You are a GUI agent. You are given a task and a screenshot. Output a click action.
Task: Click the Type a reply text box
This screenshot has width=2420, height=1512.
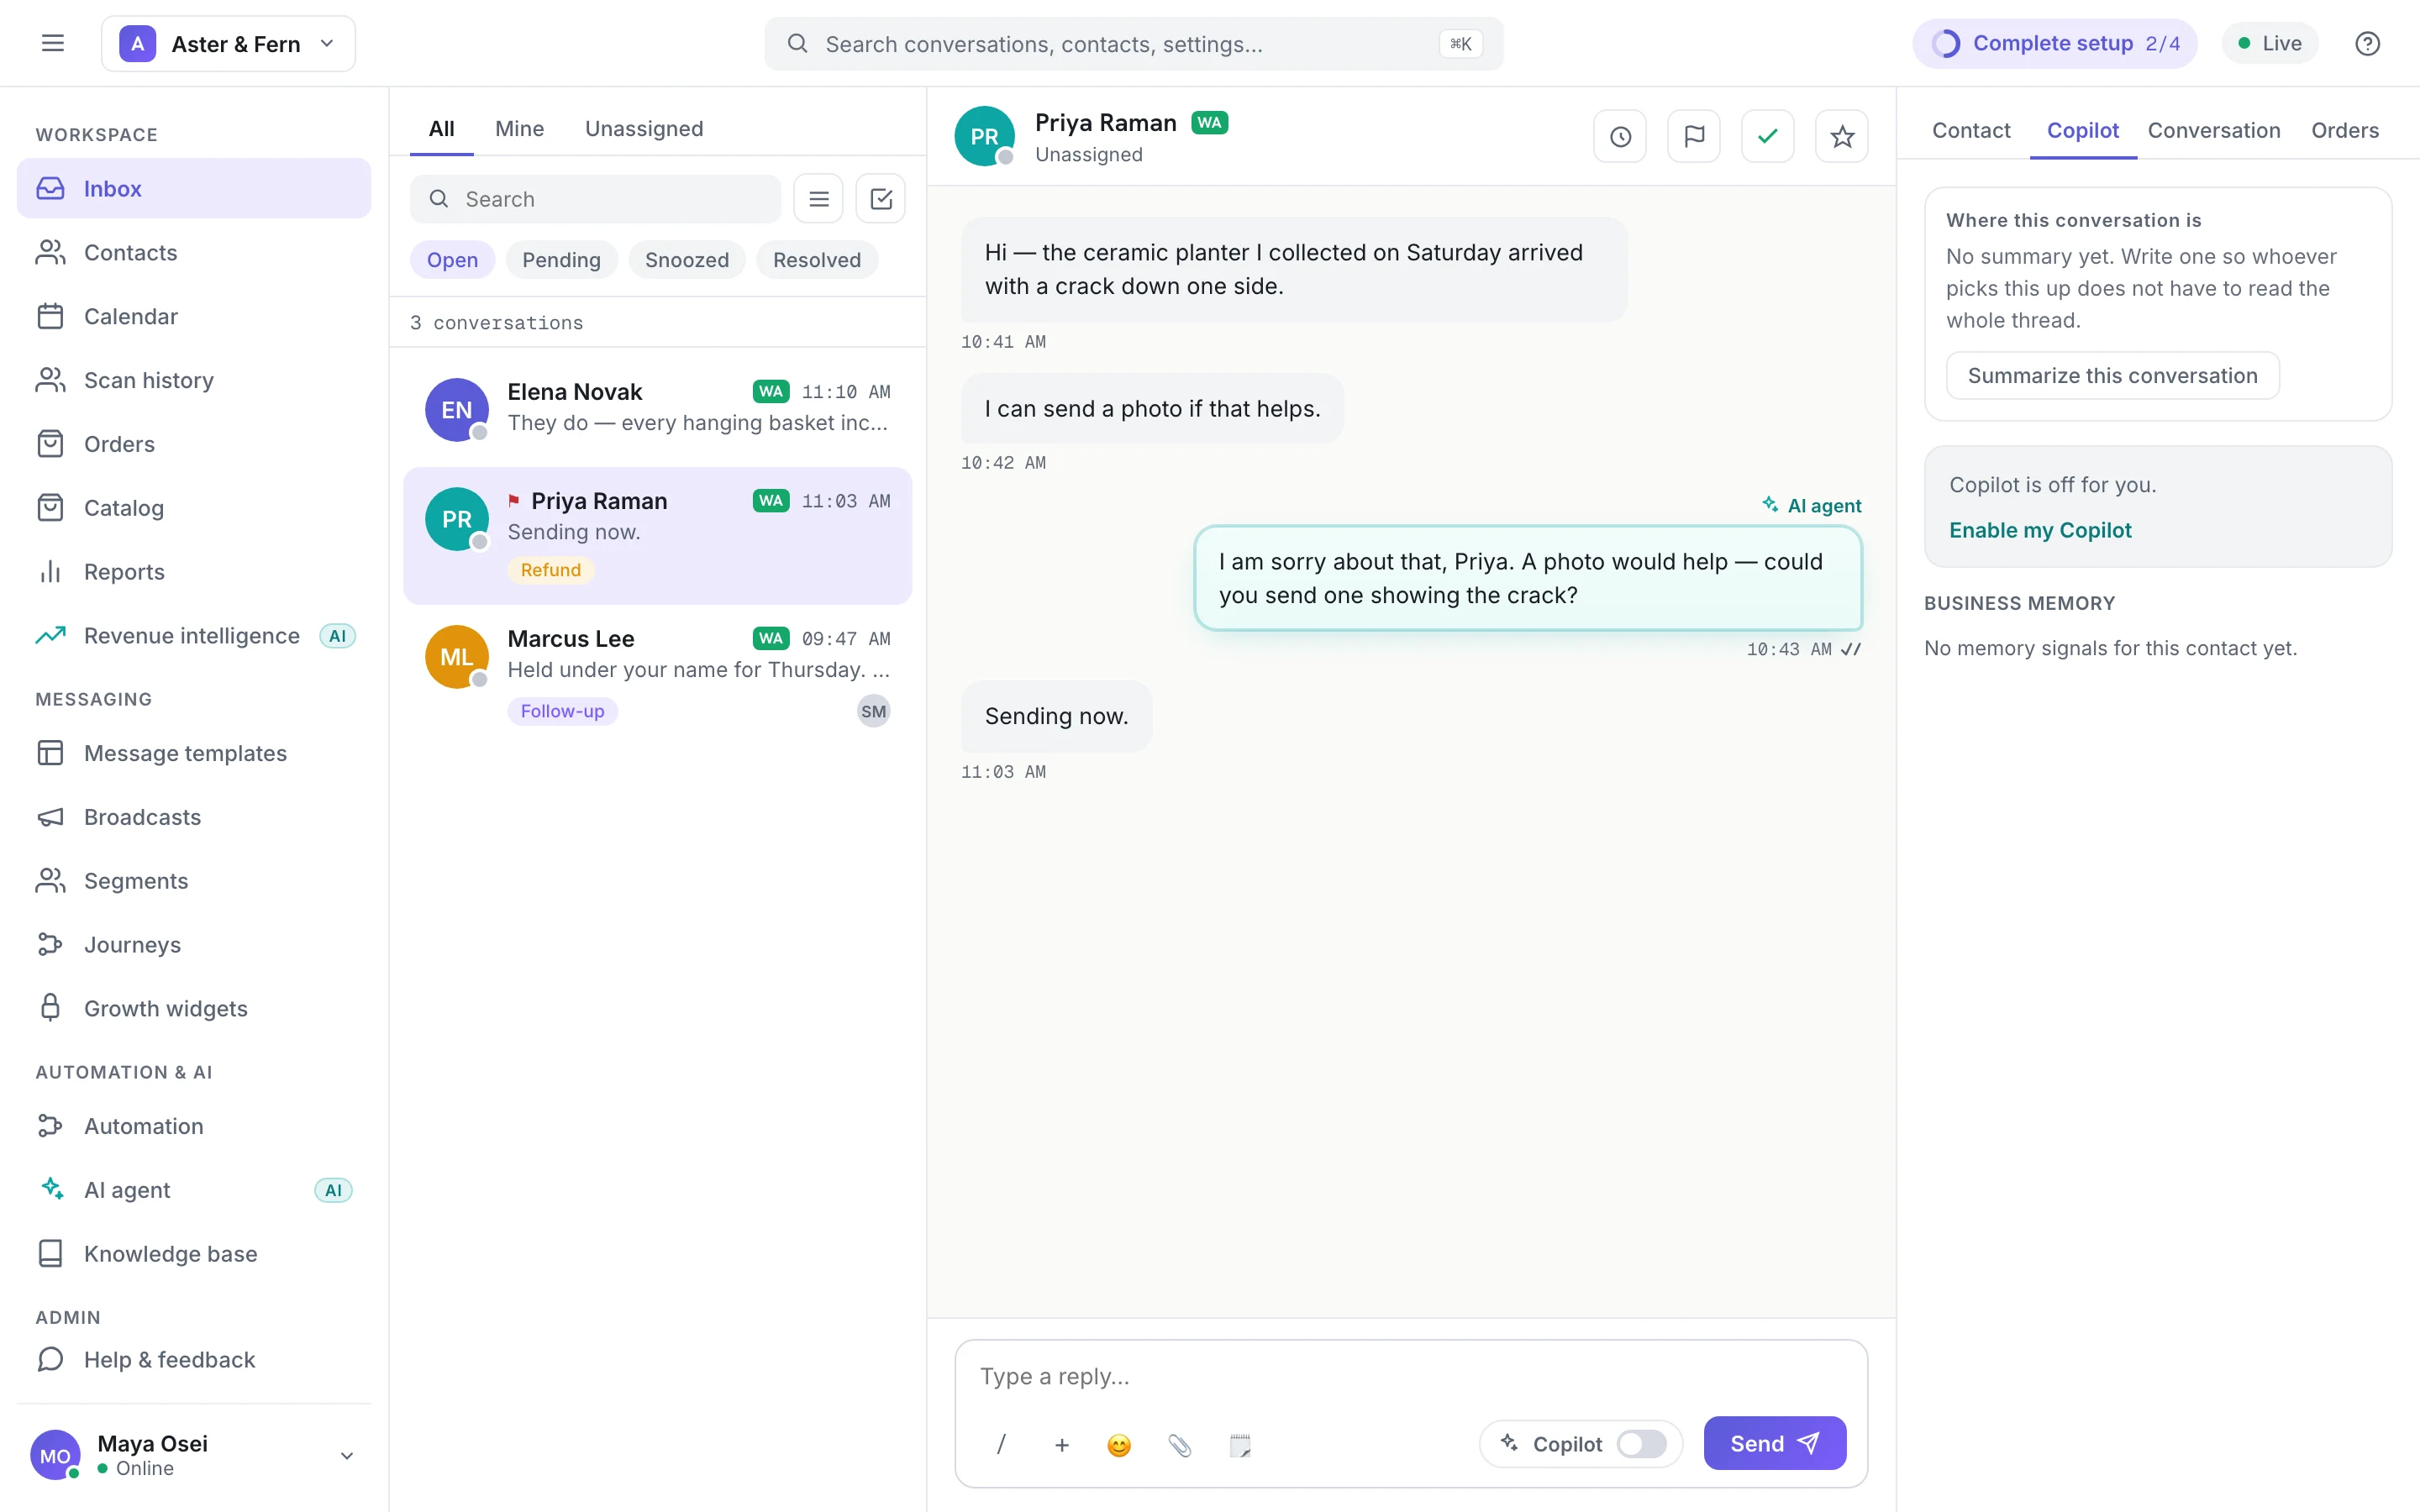[x=1410, y=1377]
